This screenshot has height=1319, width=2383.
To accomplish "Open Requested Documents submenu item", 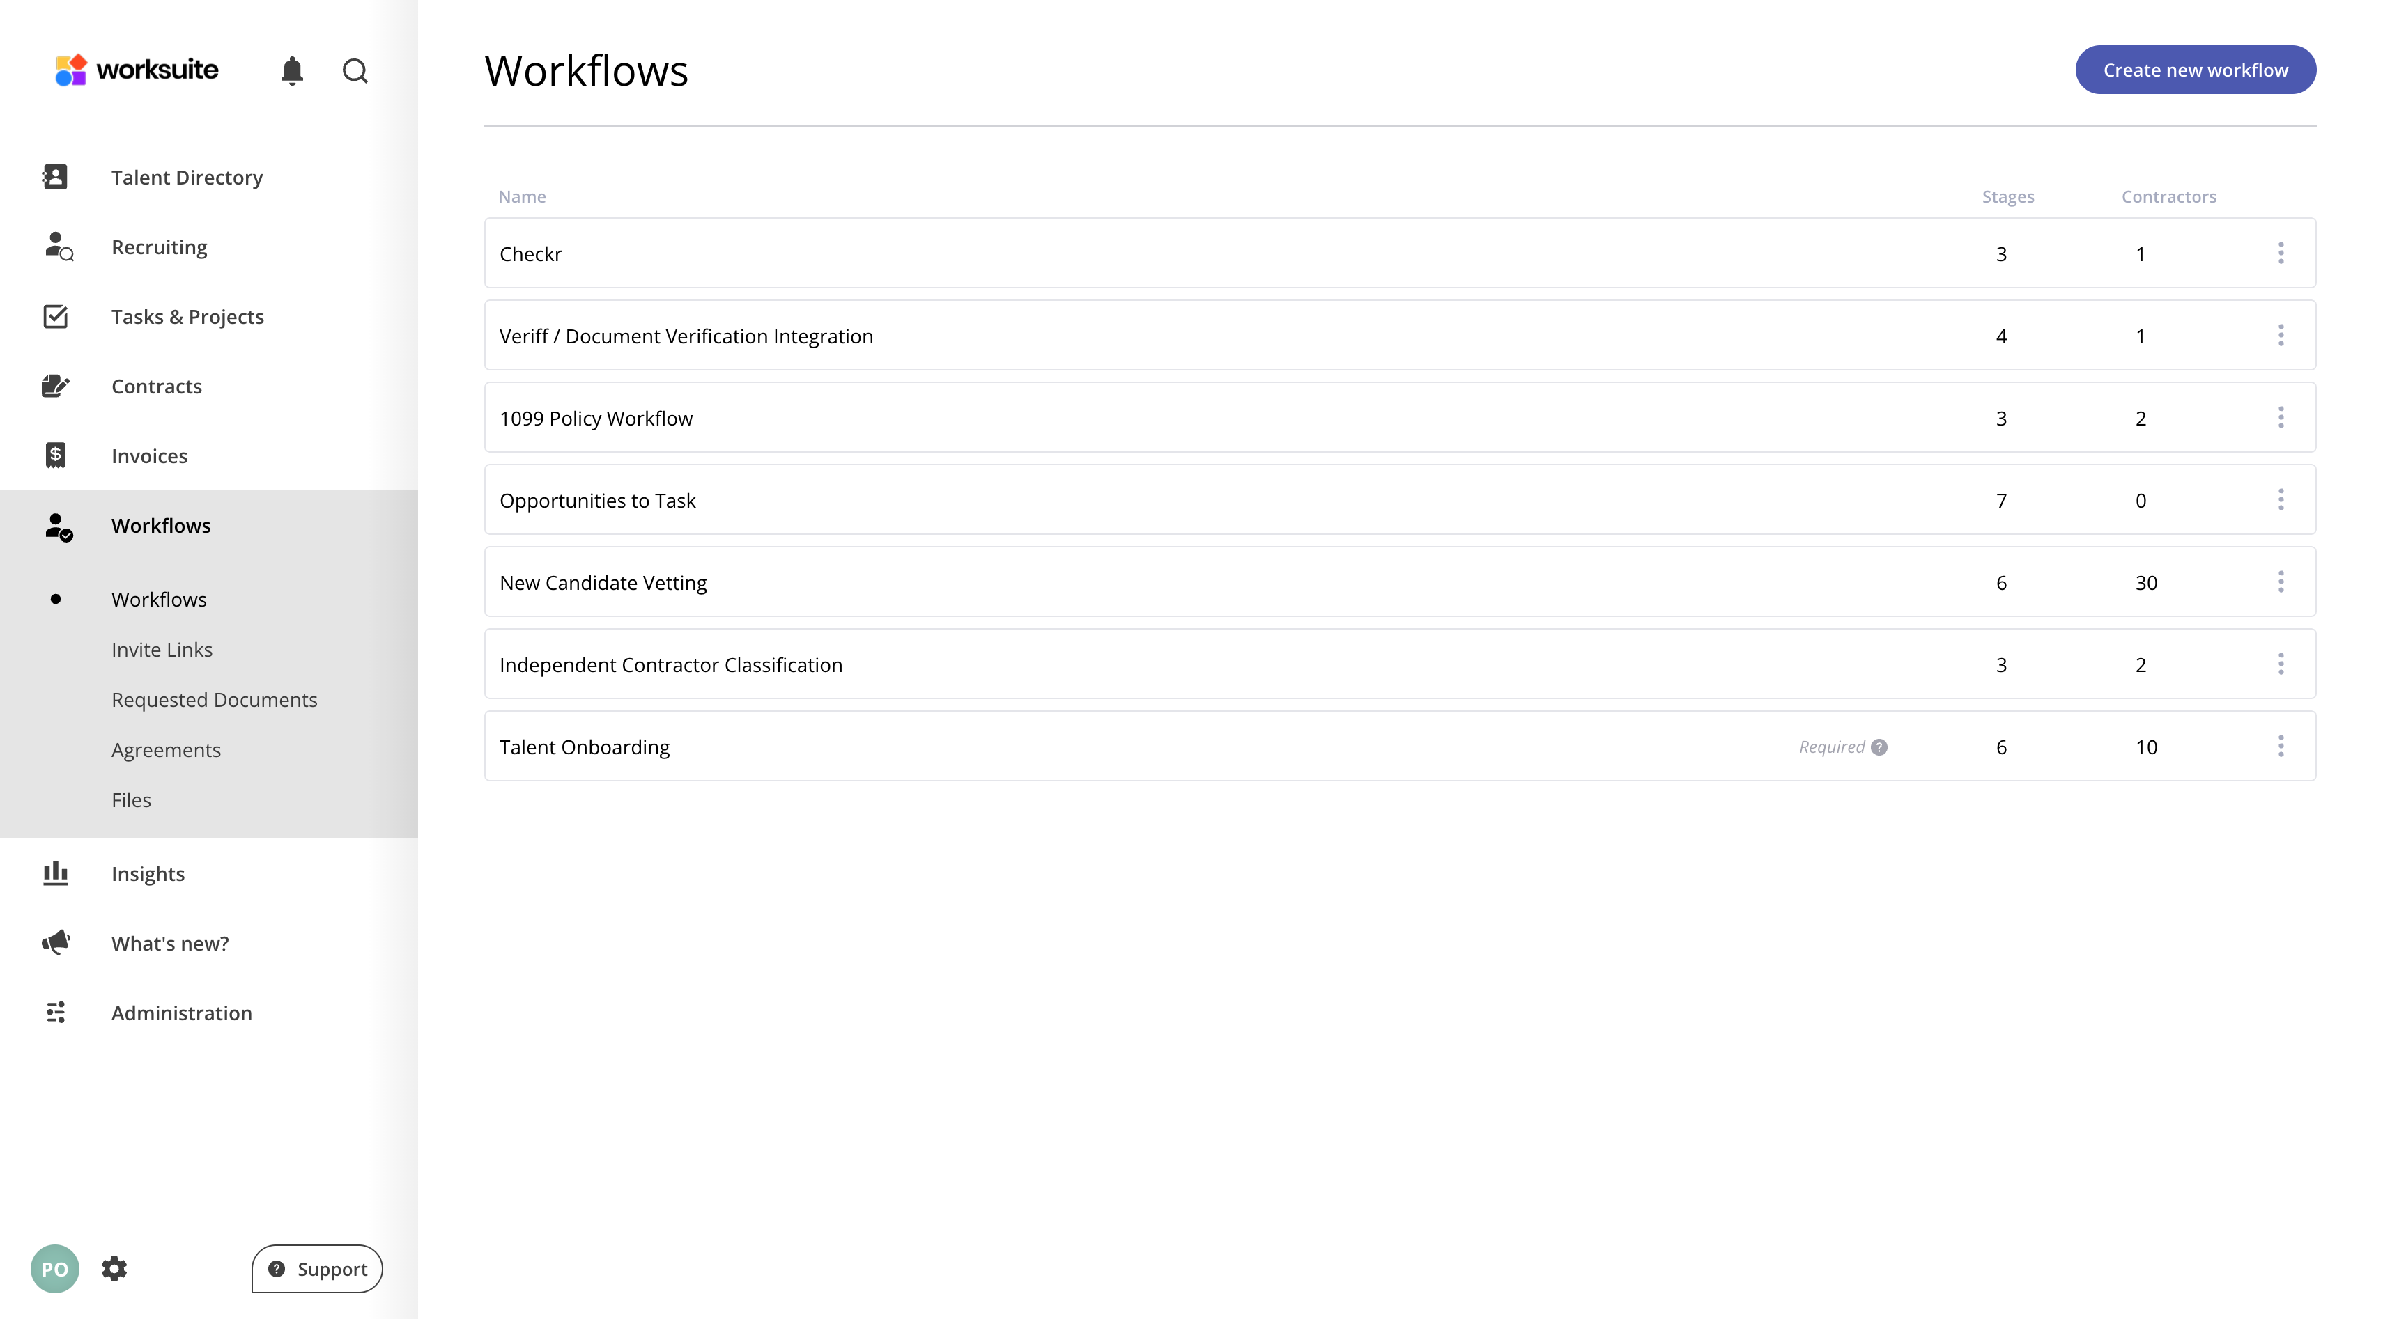I will click(x=214, y=700).
